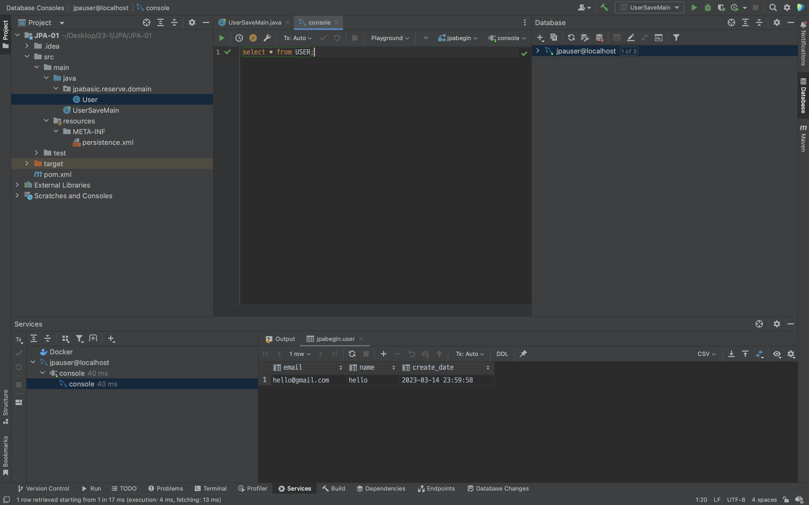809x505 pixels.
Task: Add a new data source plus icon
Action: [x=540, y=38]
